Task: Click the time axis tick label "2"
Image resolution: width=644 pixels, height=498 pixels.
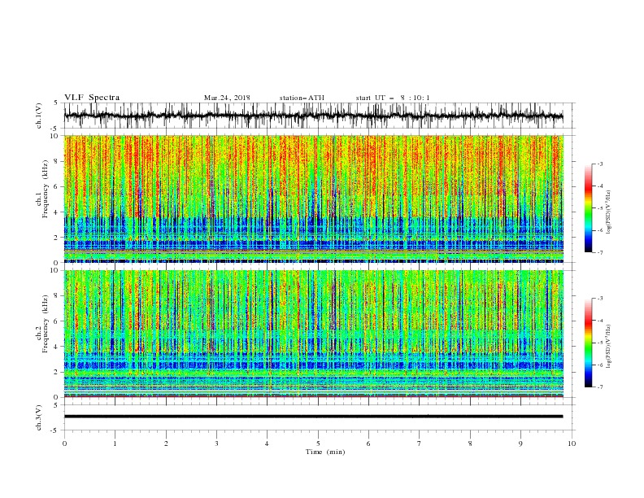Action: [166, 443]
